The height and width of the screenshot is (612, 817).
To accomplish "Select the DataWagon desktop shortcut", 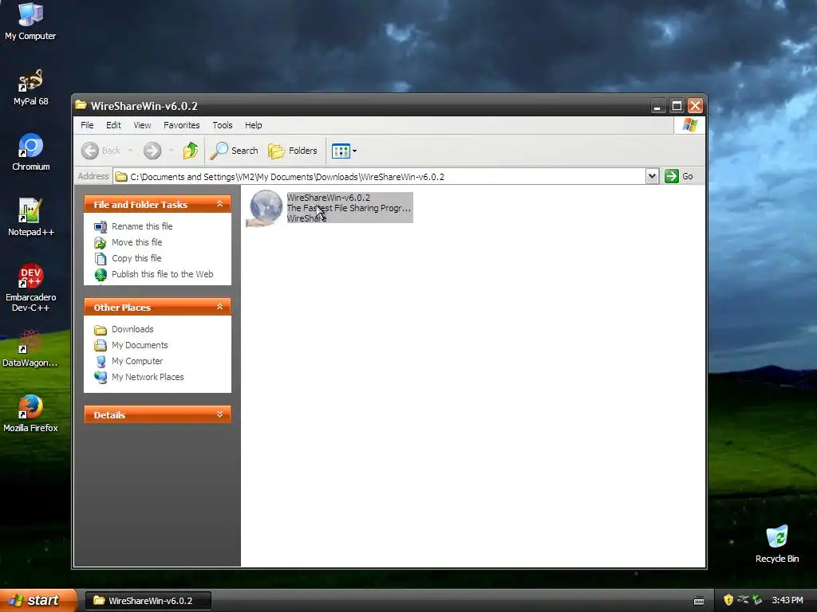I will pyautogui.click(x=30, y=348).
